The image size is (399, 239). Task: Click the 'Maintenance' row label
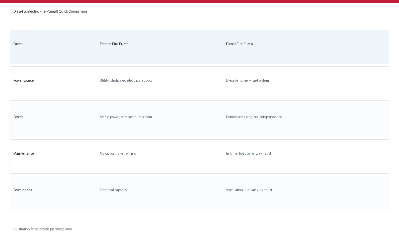tap(24, 153)
